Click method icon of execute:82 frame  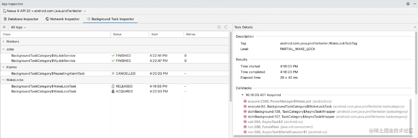pyautogui.click(x=245, y=106)
